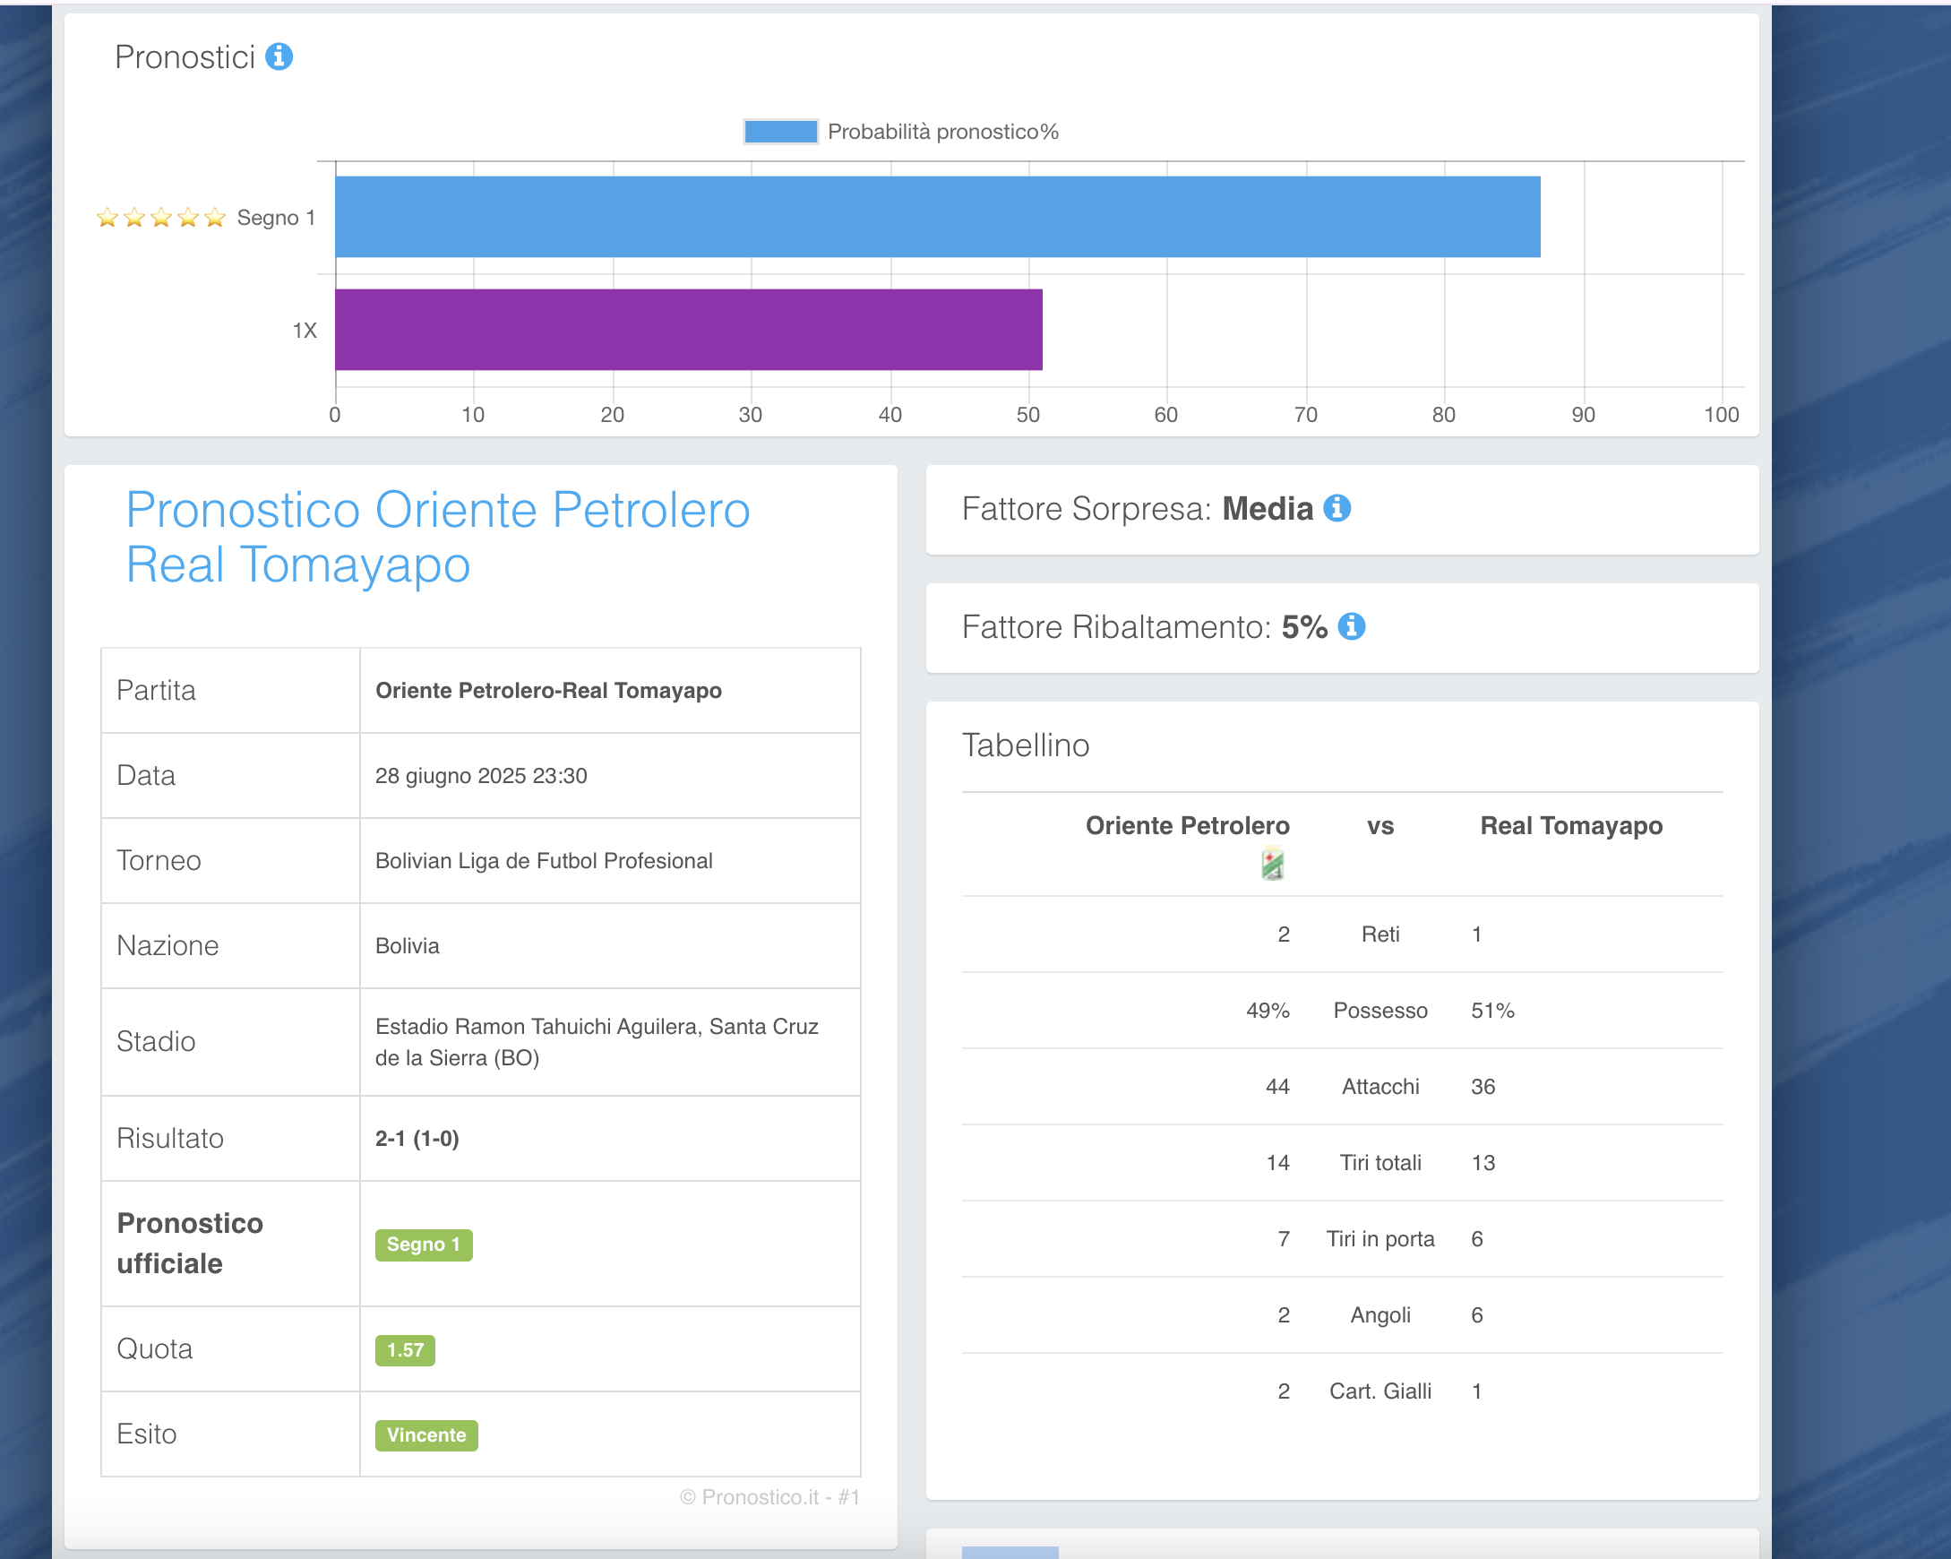Click the Pronostico ufficiale row label
This screenshot has width=1951, height=1559.
pos(190,1243)
